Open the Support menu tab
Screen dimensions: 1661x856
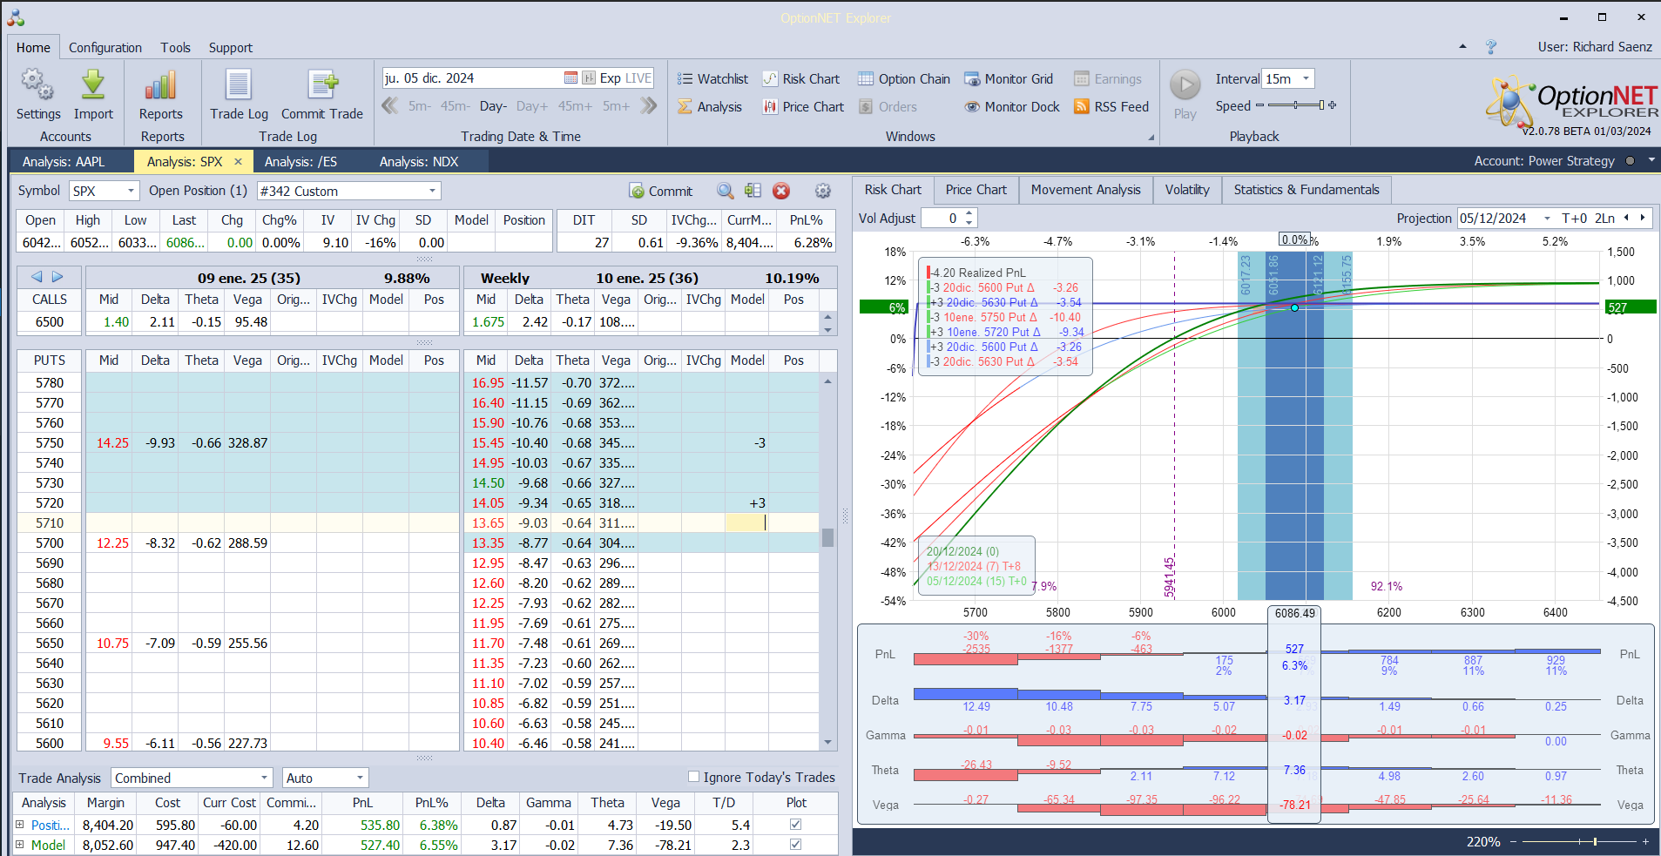(231, 48)
